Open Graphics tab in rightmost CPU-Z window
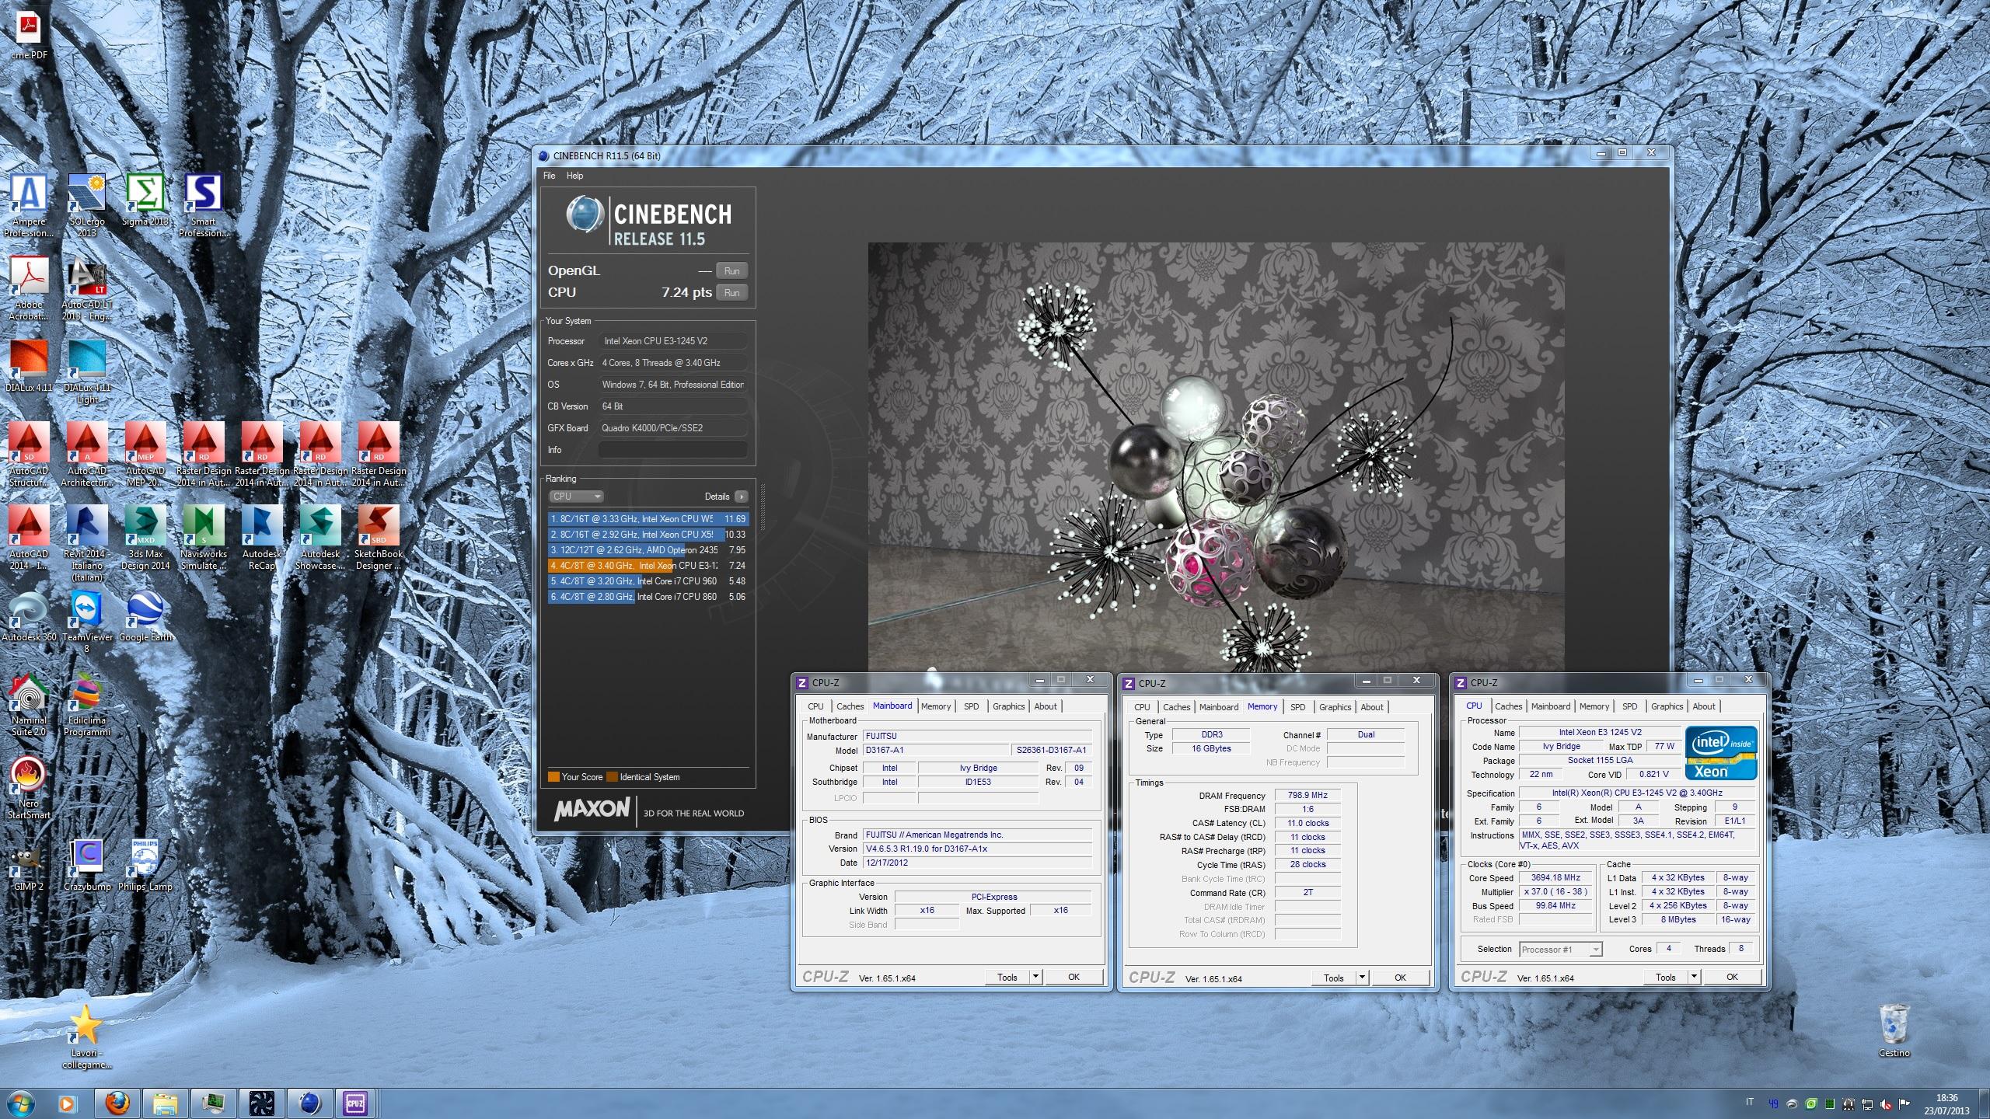Image resolution: width=1990 pixels, height=1119 pixels. coord(1667,706)
